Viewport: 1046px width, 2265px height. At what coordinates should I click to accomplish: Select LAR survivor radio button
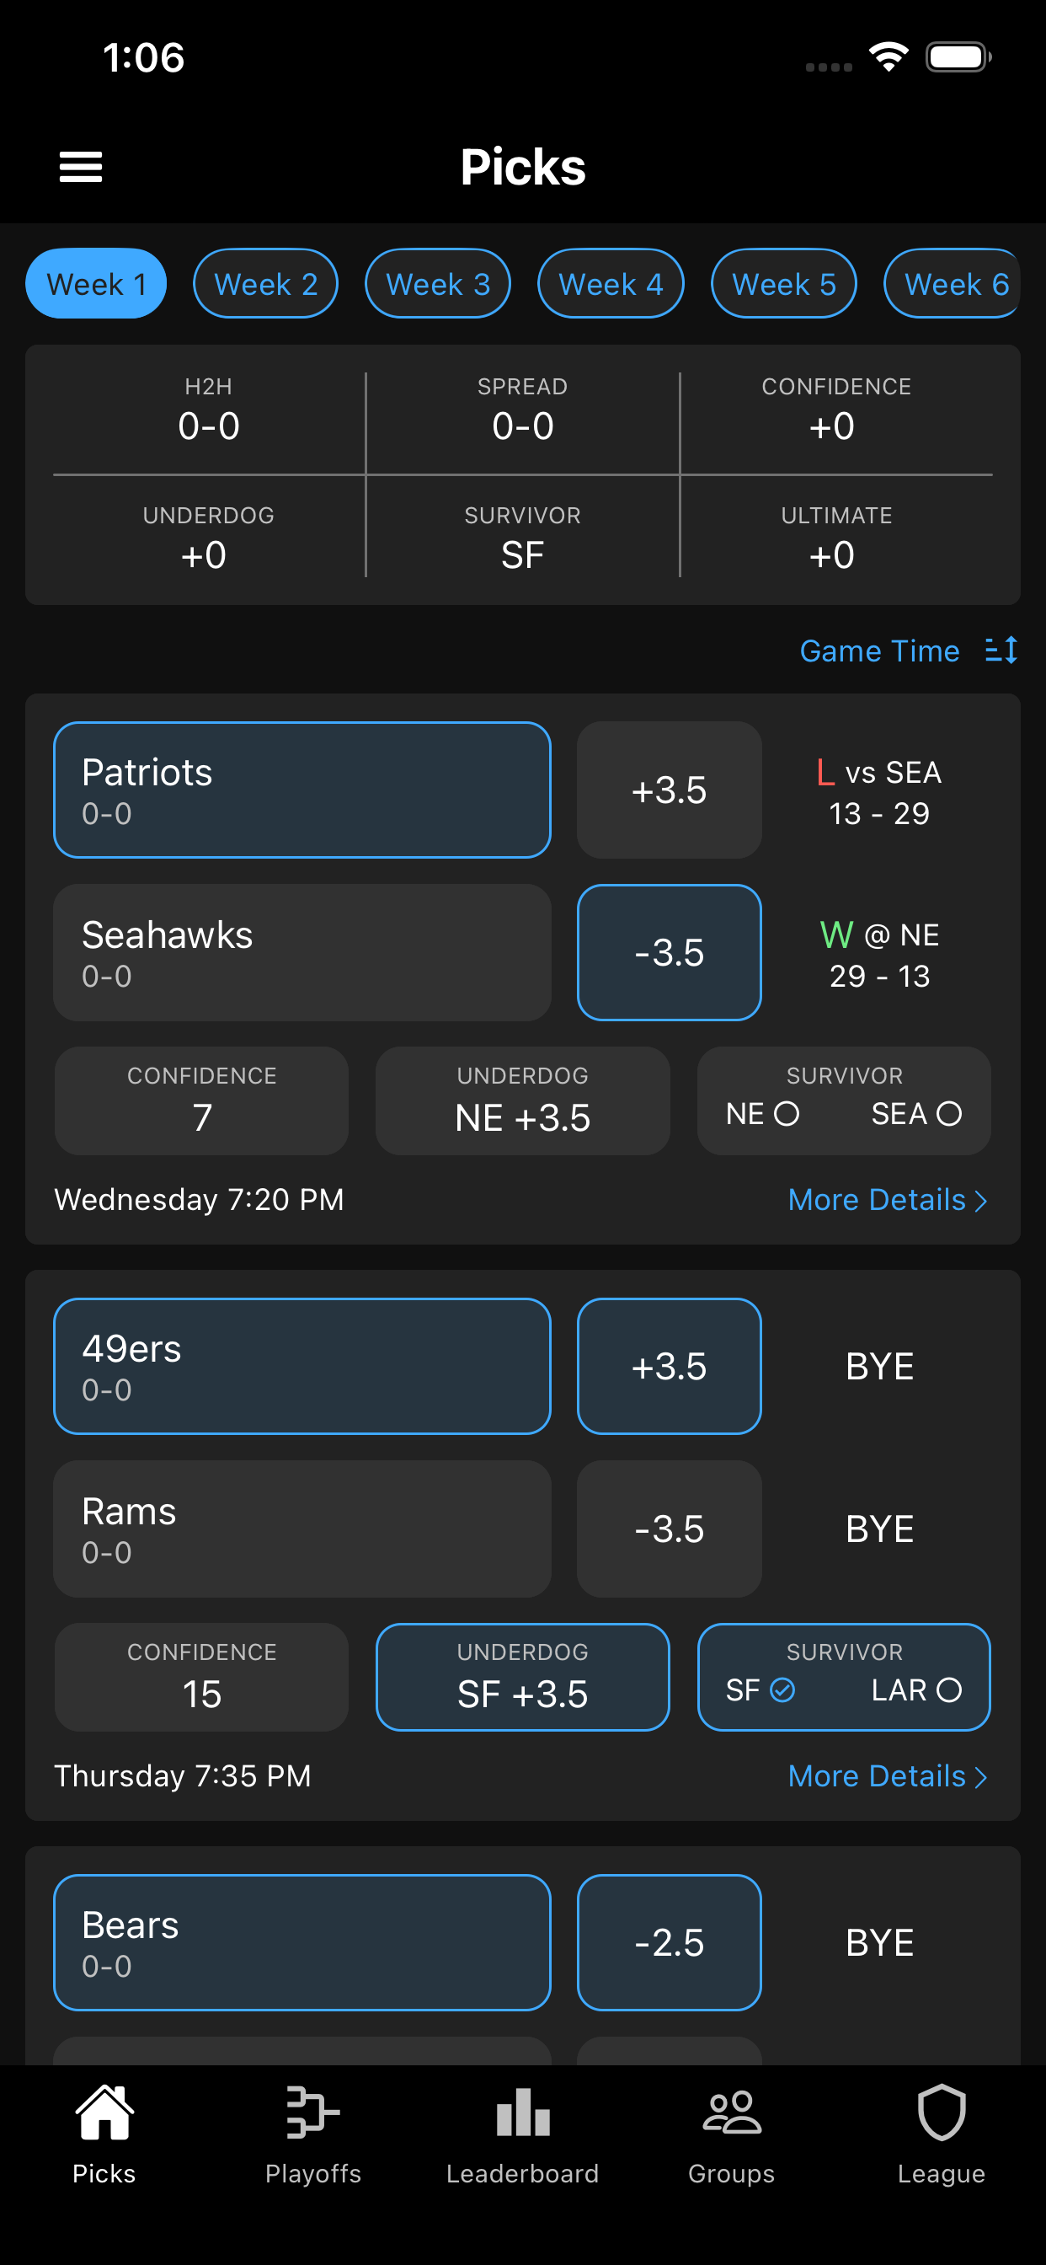pyautogui.click(x=949, y=1690)
